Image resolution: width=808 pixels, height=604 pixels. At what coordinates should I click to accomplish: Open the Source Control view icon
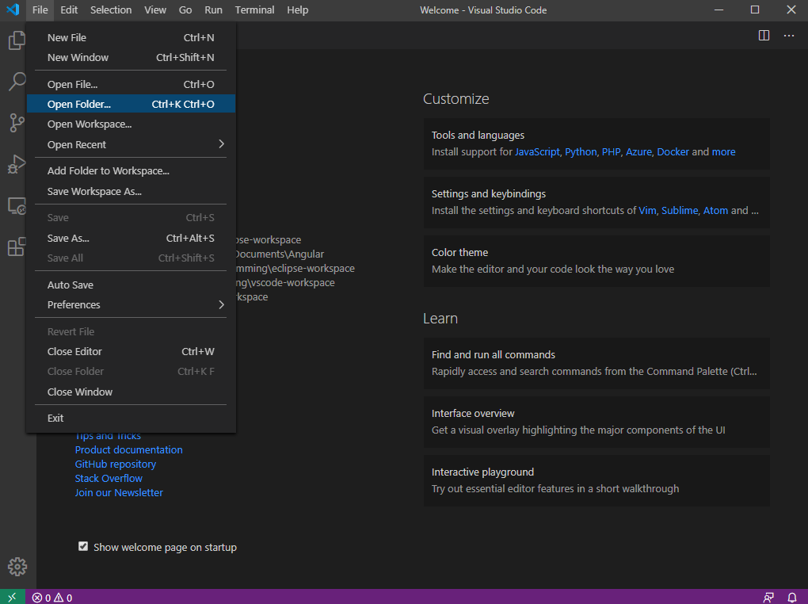[17, 123]
